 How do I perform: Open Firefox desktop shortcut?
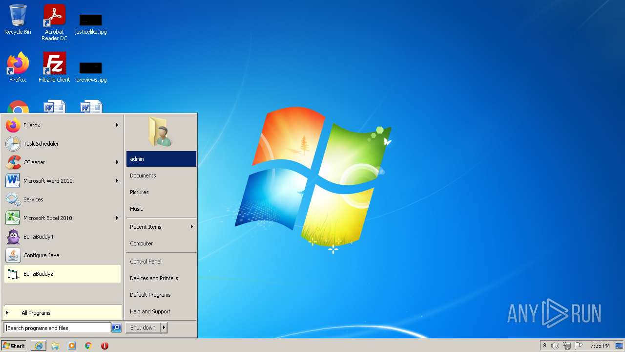(x=18, y=67)
